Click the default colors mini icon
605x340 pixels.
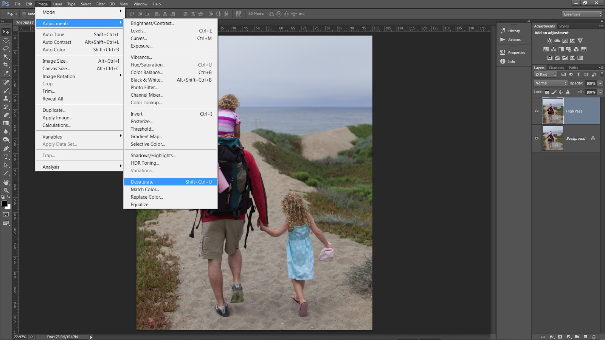[3, 197]
